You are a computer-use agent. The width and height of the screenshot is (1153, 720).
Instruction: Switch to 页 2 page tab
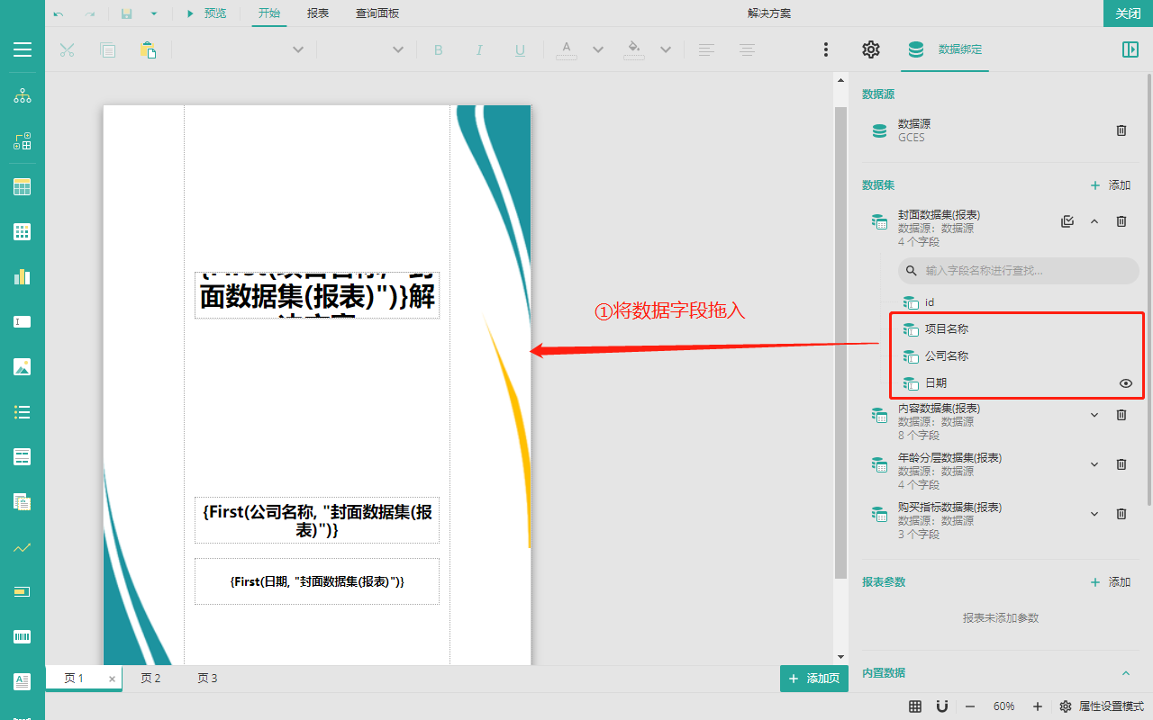pos(150,679)
